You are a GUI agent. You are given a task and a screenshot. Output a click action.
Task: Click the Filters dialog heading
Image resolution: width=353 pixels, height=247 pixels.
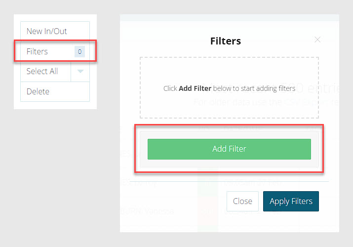point(226,41)
